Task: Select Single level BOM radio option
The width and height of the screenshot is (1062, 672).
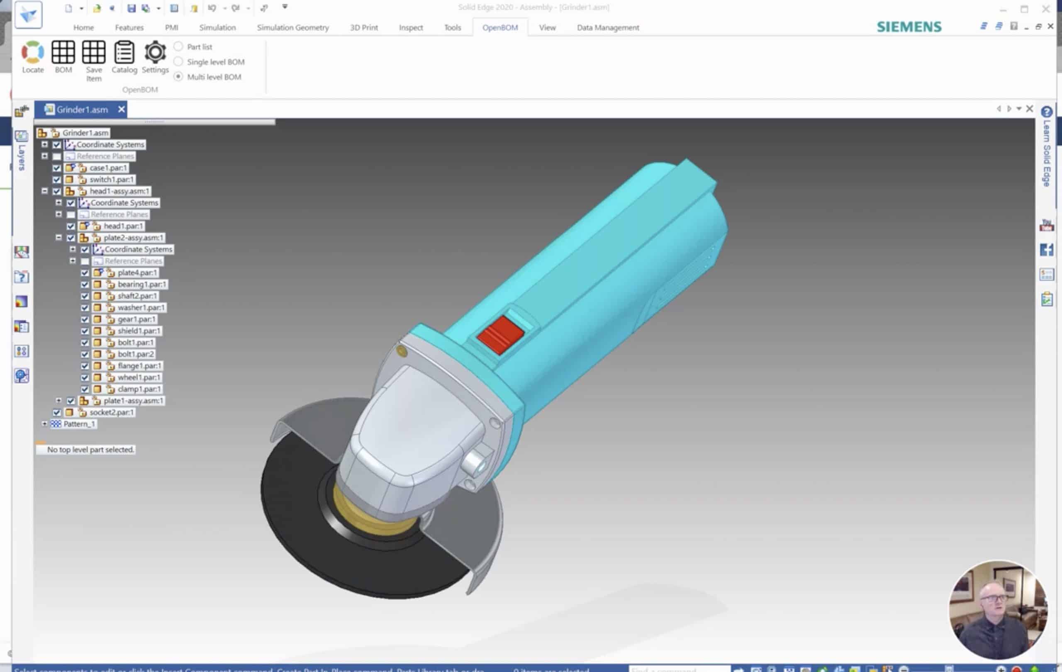Action: click(178, 62)
